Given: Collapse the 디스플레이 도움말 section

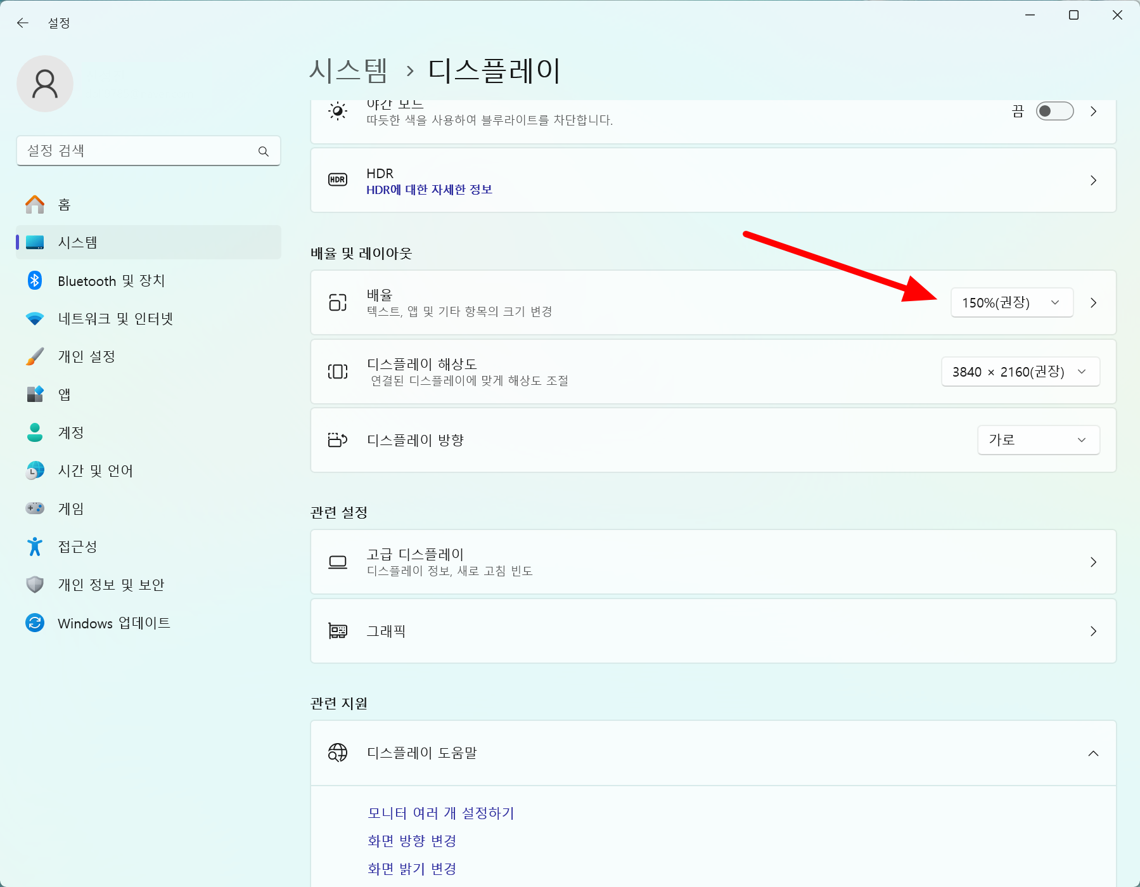Looking at the screenshot, I should [1094, 753].
